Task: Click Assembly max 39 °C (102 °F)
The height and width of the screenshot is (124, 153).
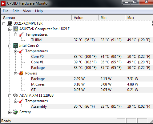Action: click(139, 106)
